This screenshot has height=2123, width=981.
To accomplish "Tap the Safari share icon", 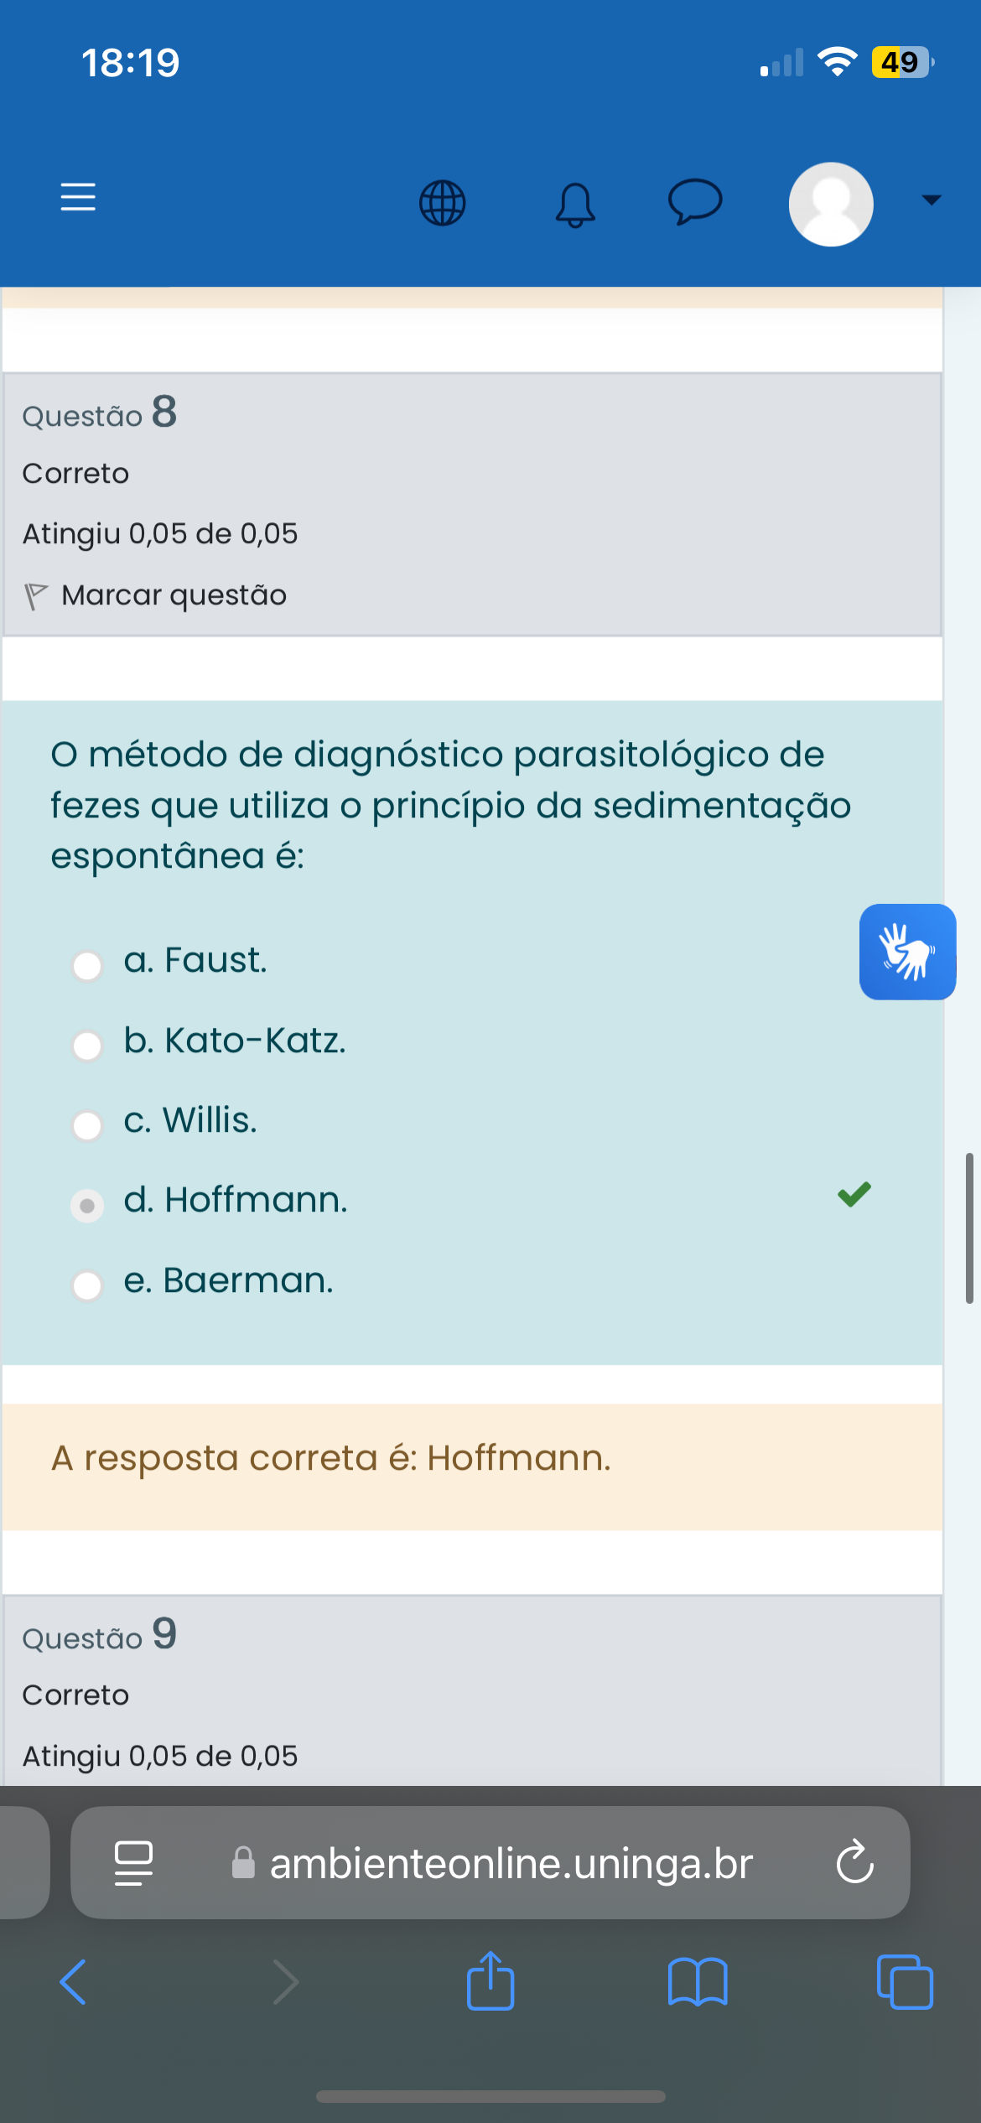I will tap(490, 1981).
